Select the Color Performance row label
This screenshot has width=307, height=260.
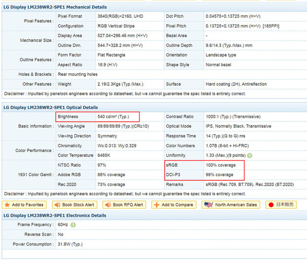pos(35,151)
